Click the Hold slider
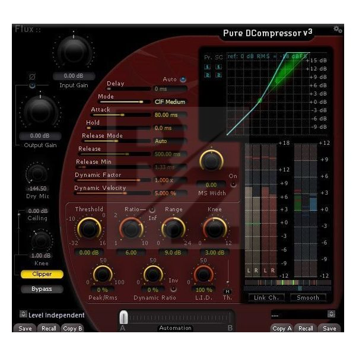This screenshot has height=356, width=356. 118,128
